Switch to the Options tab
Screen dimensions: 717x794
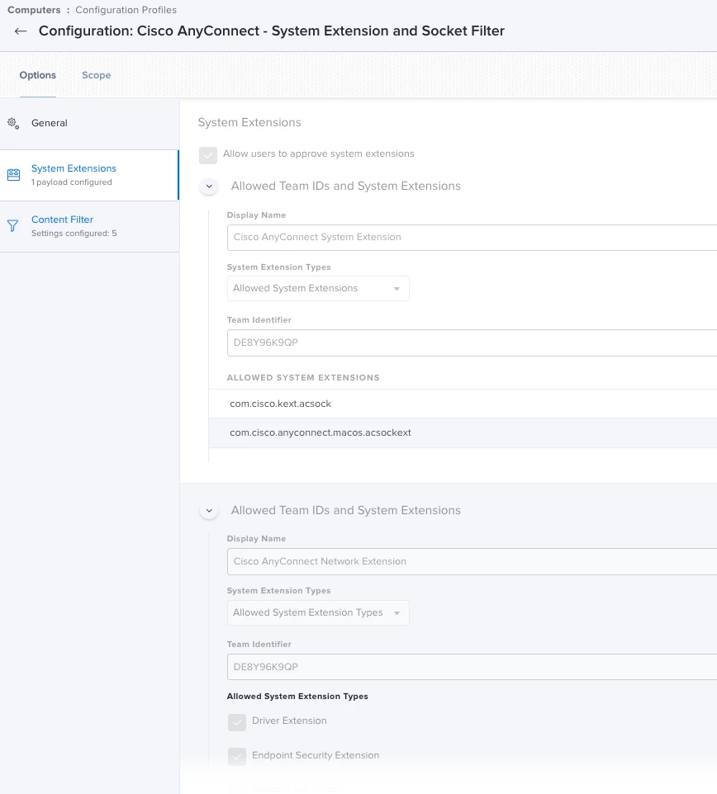pos(37,75)
